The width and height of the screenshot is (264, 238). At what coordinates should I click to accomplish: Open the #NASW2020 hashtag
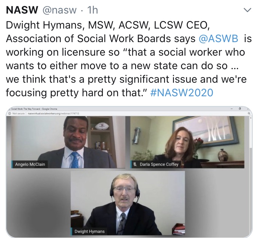click(182, 93)
